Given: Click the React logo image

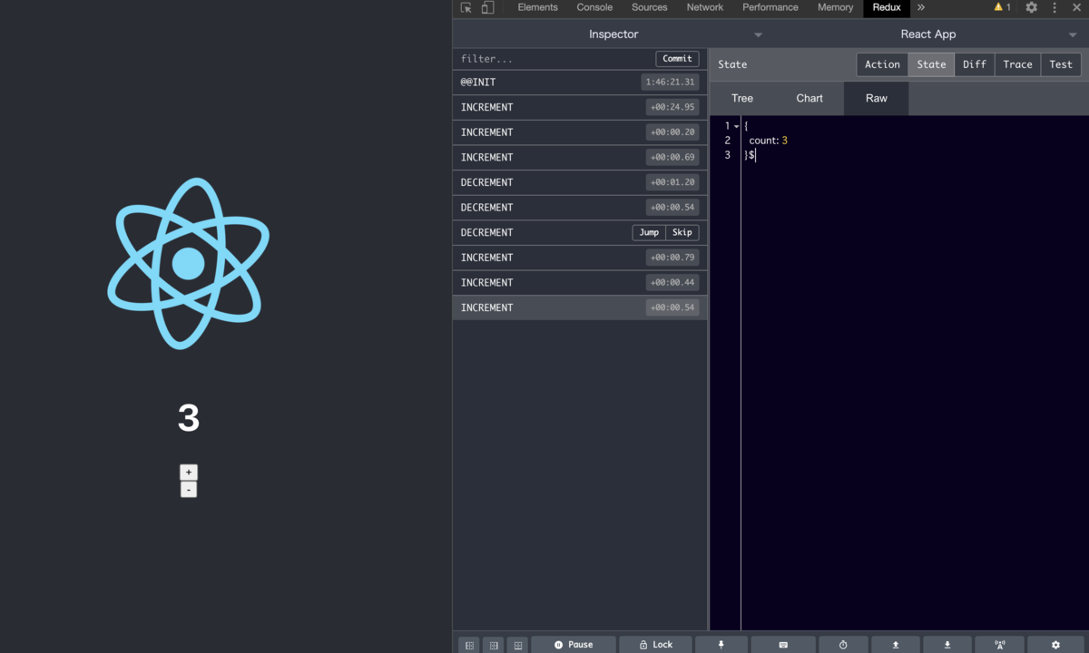Looking at the screenshot, I should click(188, 264).
